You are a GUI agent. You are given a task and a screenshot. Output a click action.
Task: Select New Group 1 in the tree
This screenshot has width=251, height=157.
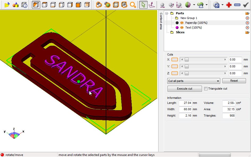pyautogui.click(x=189, y=18)
